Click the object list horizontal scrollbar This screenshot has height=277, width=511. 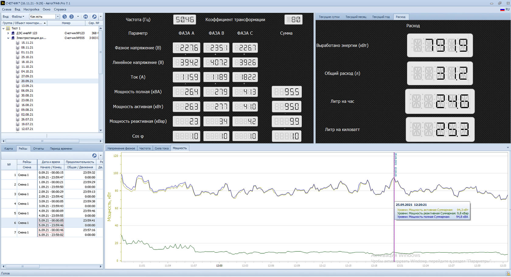(43, 141)
